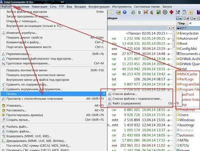Click the Декодировать decode icon
The width and height of the screenshot is (200, 151).
pyautogui.click(x=3, y=141)
